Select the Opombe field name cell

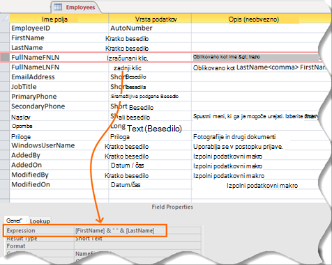[x=59, y=127]
